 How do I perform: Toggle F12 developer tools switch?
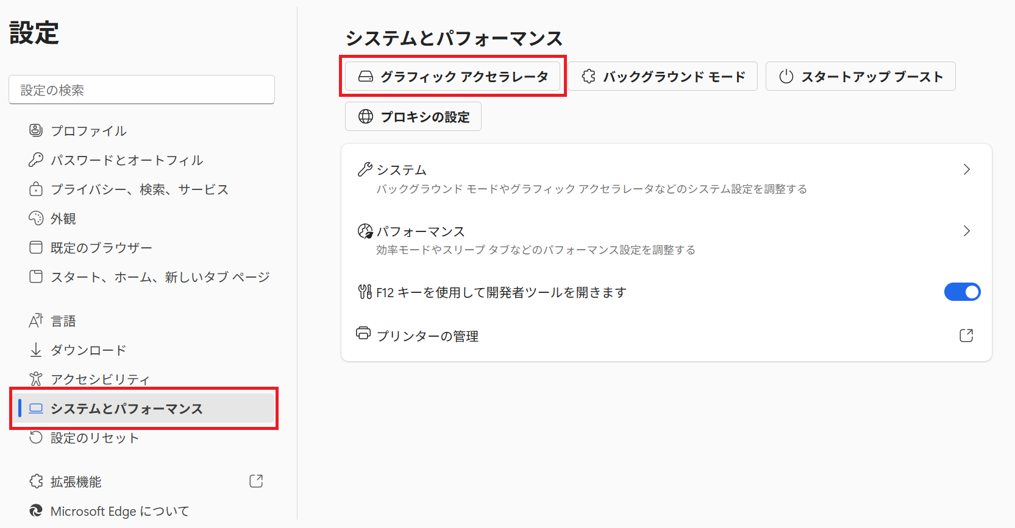962,292
